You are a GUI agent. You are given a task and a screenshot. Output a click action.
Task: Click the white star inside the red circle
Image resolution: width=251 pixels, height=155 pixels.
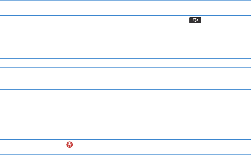click(x=70, y=145)
